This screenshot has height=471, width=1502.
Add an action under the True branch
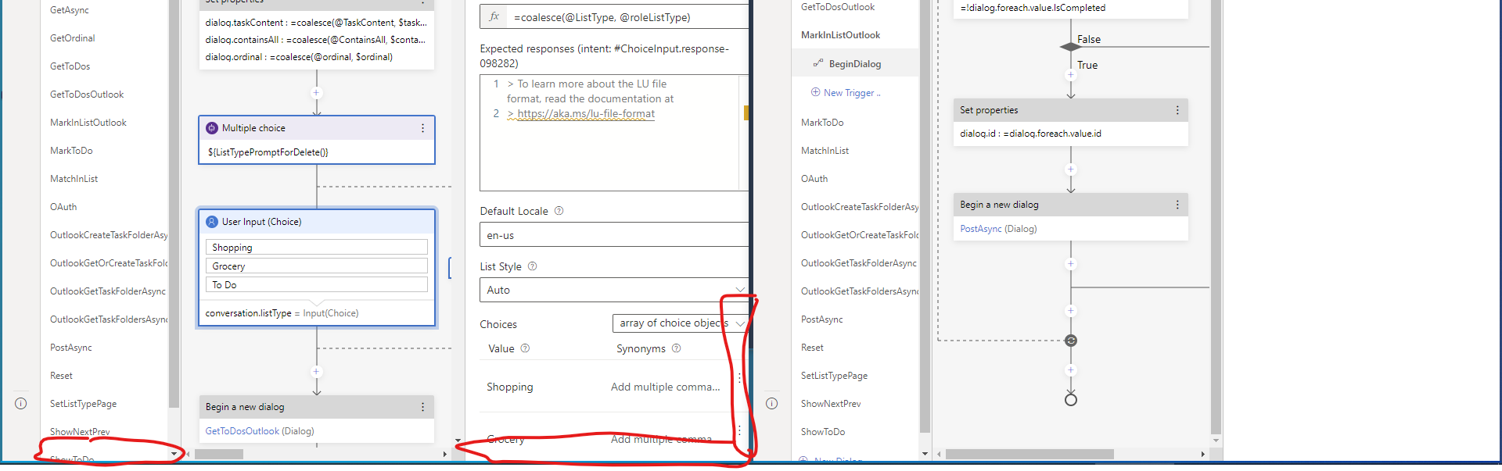1070,76
